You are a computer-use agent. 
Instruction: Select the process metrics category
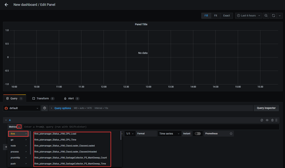coord(18,152)
